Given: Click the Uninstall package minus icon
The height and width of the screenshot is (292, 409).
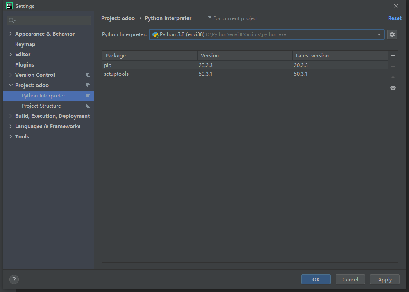Looking at the screenshot, I should point(393,66).
